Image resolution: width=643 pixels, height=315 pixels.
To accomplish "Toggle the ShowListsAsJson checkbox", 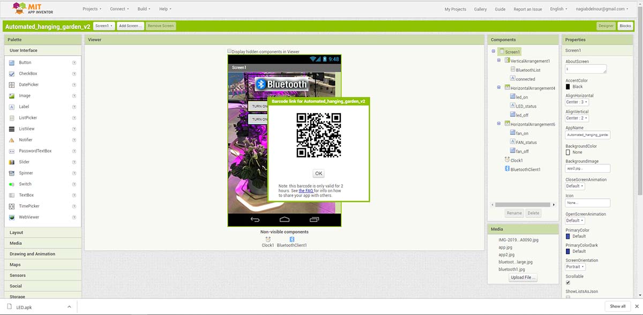I will [568, 297].
